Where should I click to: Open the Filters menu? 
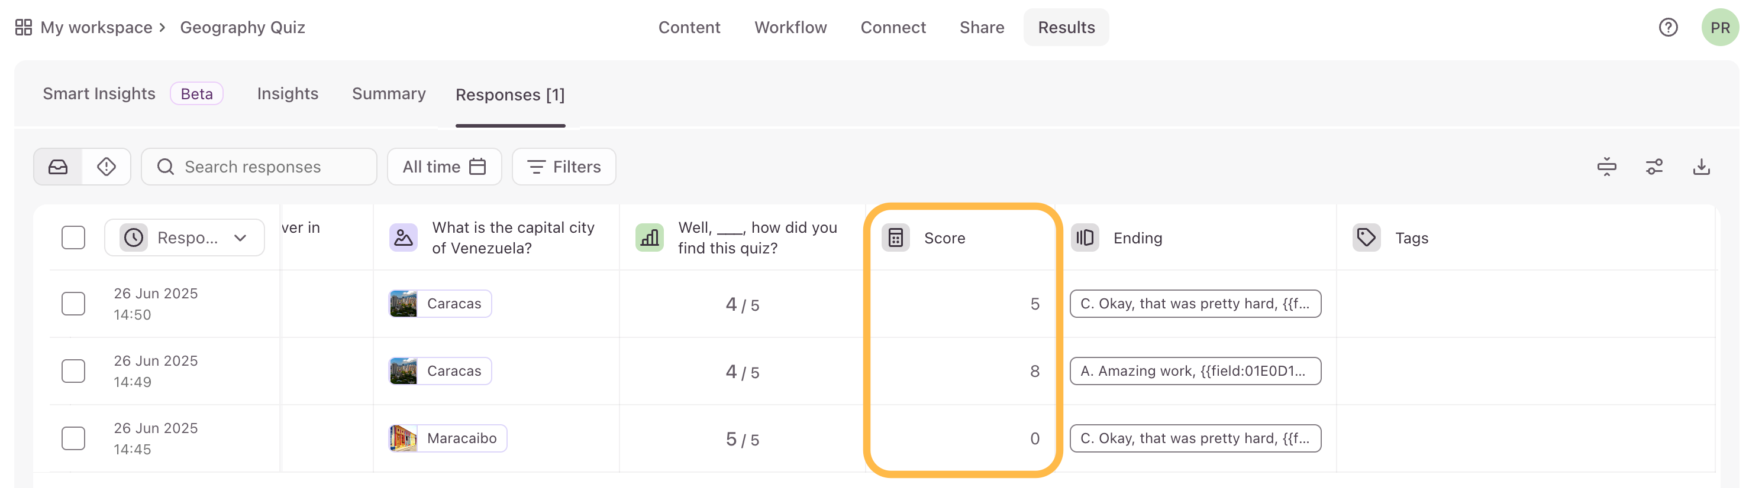click(563, 167)
